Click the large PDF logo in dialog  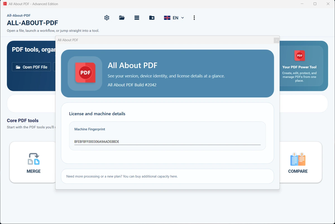[85, 73]
